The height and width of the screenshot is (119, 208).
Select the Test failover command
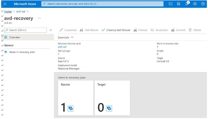(91, 30)
